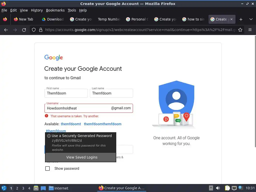
Task: Click the show desktop taskbar icon
Action: (x=43, y=188)
